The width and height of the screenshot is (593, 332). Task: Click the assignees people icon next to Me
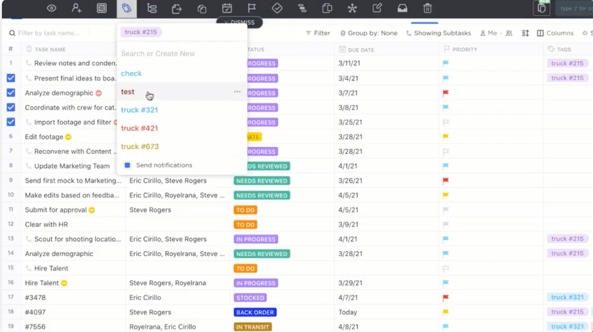pos(509,33)
